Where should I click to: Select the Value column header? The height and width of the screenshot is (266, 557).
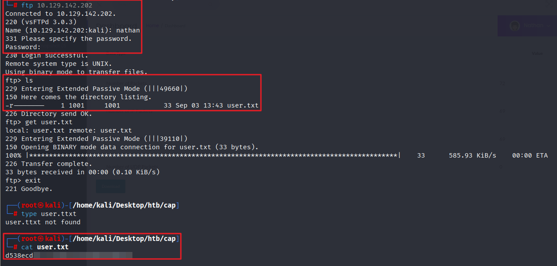[537, 54]
